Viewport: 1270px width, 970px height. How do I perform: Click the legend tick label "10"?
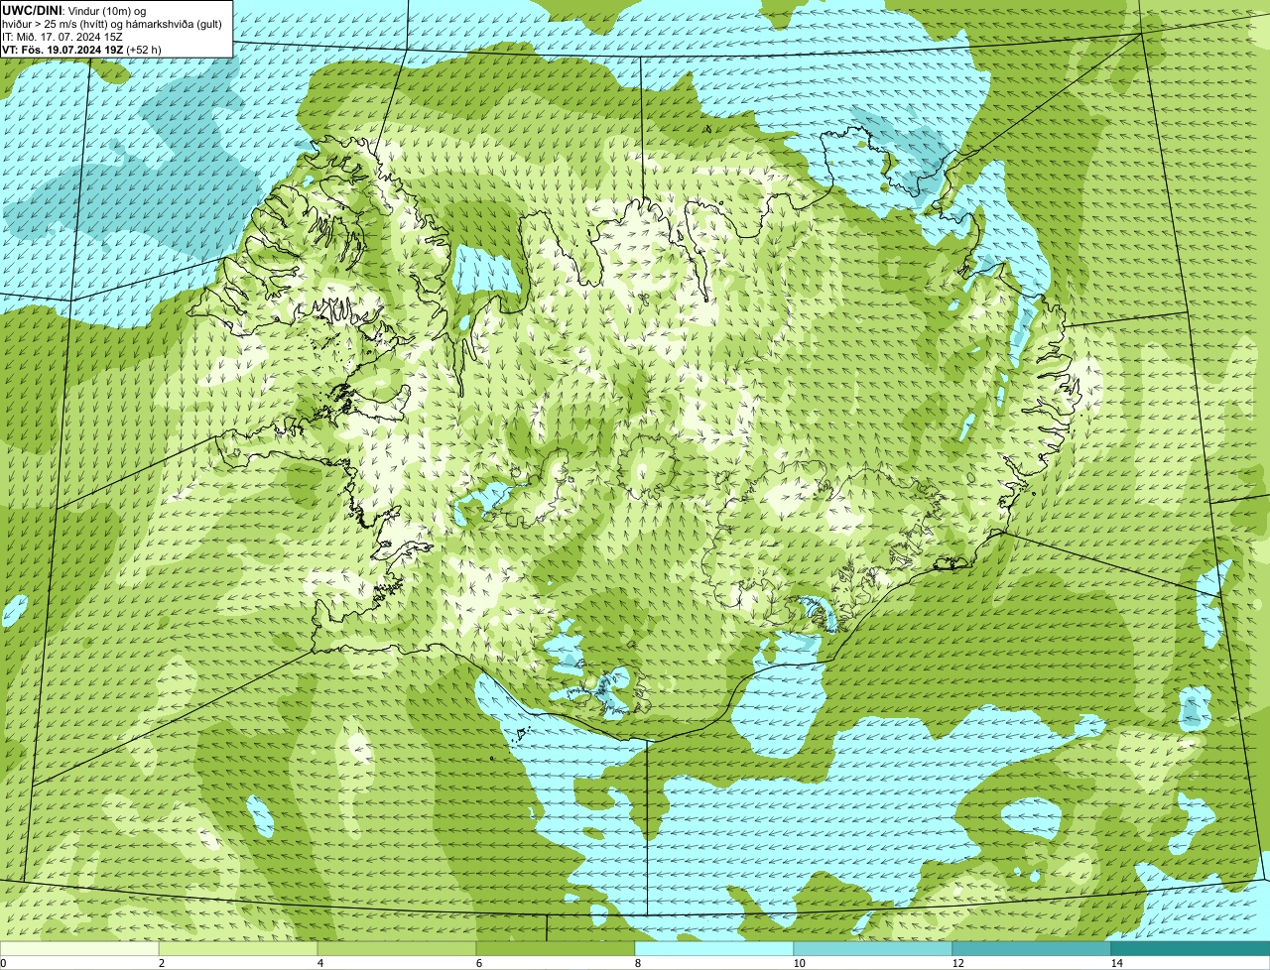click(x=798, y=963)
